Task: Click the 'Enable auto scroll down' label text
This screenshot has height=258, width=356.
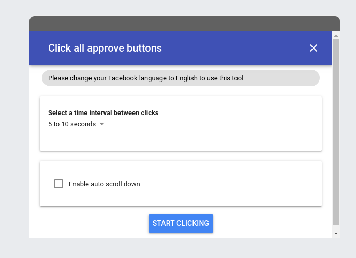Action: click(105, 184)
